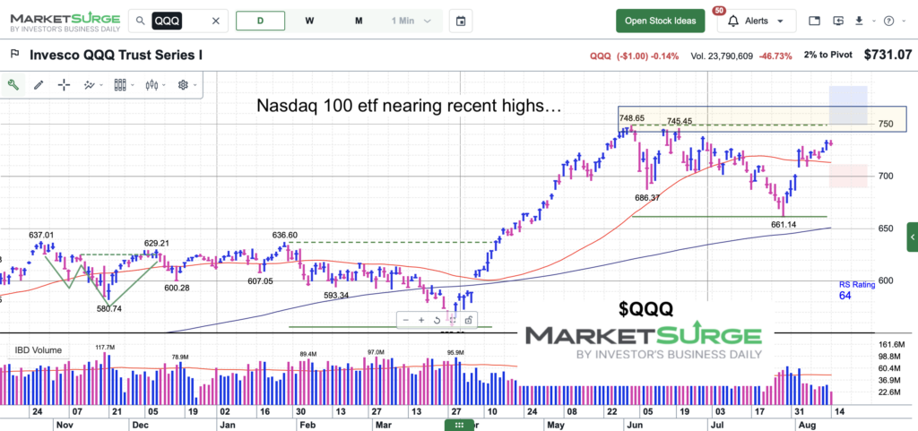Click the QQQ (-$1.00) -0.14% change text
The width and height of the screenshot is (918, 431).
pos(634,56)
